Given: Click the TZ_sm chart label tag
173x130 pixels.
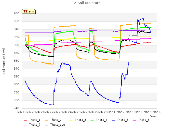Looking at the screenshot, I should (x=29, y=11).
